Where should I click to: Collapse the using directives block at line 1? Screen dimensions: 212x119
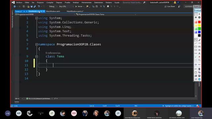pyautogui.click(x=36, y=18)
